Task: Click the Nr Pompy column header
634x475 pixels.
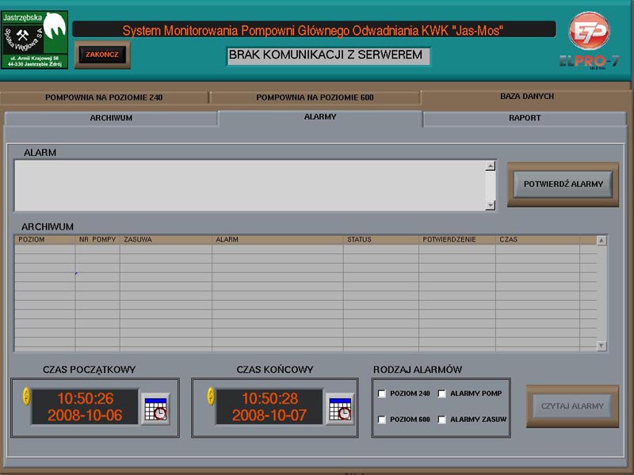Action: [97, 240]
